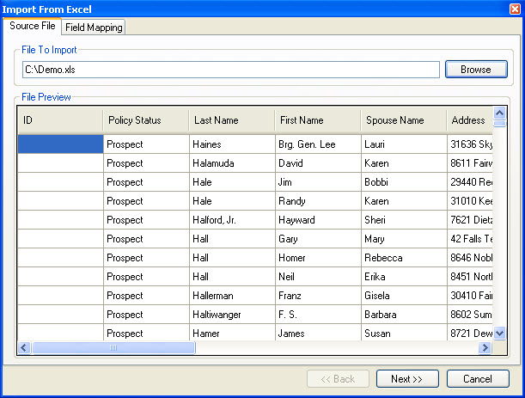Screen dimensions: 525x398
Task: Select the Gary first name cell
Action: click(319, 239)
